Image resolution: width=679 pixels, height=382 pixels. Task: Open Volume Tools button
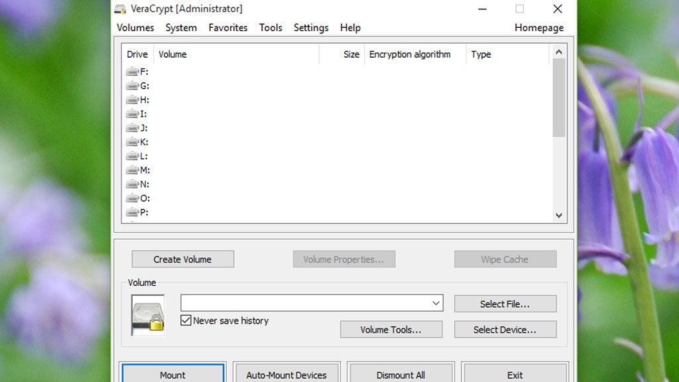pyautogui.click(x=391, y=329)
